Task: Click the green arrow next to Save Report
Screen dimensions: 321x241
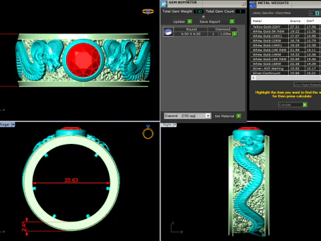Action: [x=232, y=21]
